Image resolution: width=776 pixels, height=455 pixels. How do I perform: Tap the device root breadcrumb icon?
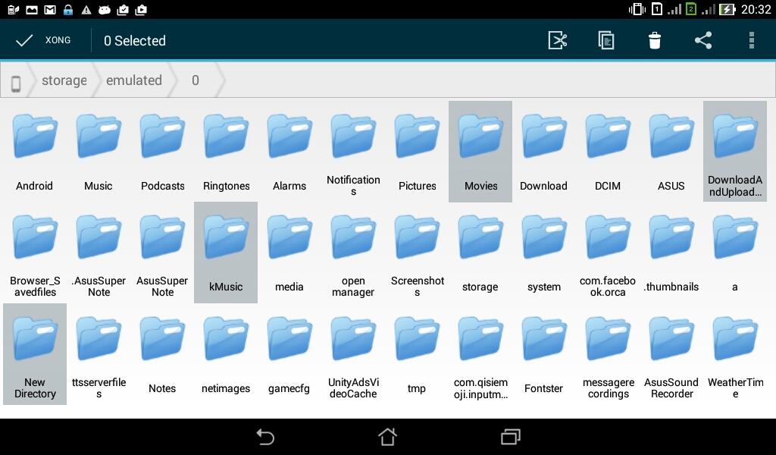(16, 83)
